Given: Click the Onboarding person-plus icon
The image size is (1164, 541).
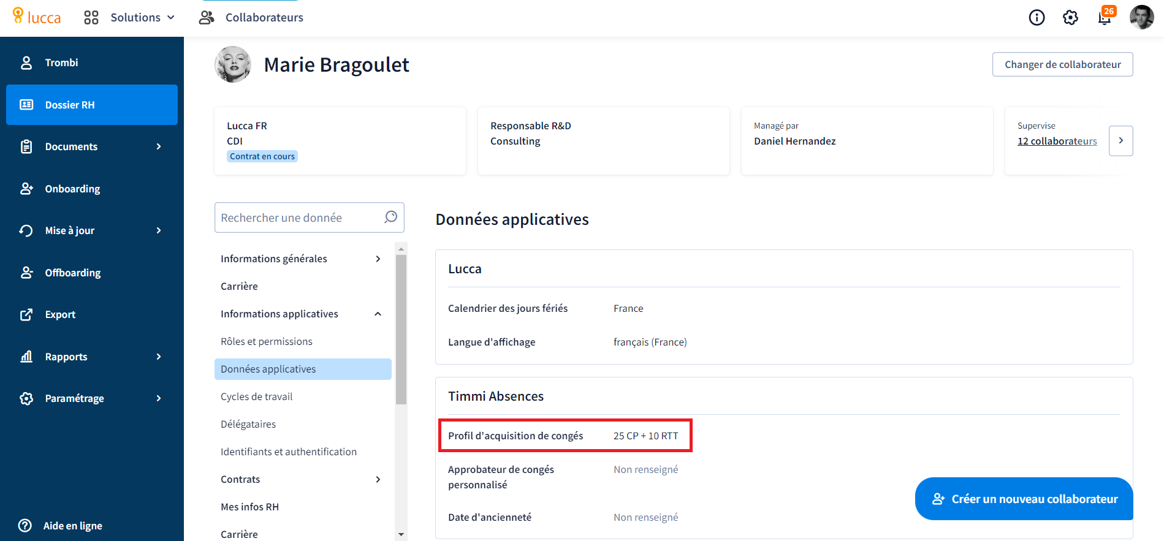Looking at the screenshot, I should click(26, 189).
